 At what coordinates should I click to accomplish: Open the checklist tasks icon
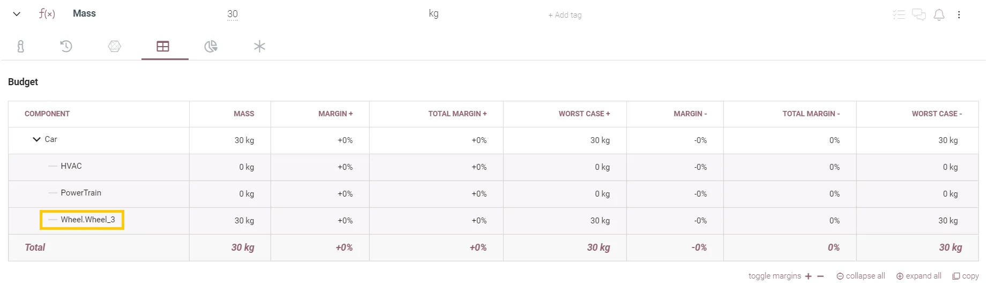coord(899,15)
